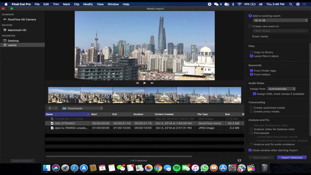Sort by Size column header

pyautogui.click(x=232, y=114)
